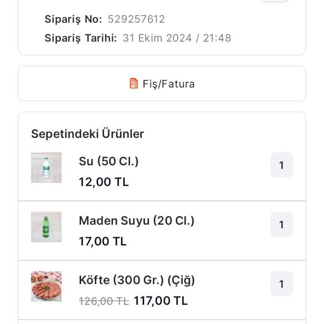This screenshot has height=324, width=324.
Task: Click order number 529257612
Action: click(136, 19)
